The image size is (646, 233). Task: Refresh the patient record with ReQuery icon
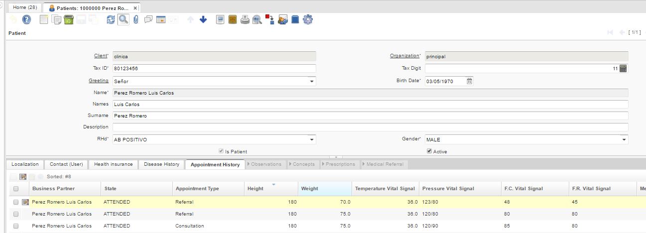111,20
